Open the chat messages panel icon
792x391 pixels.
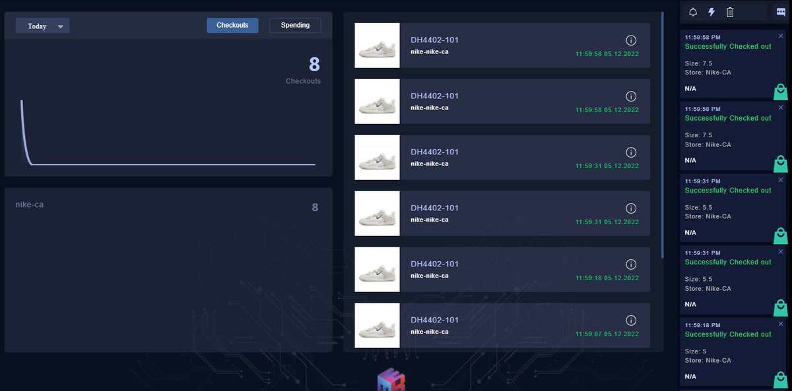point(782,11)
